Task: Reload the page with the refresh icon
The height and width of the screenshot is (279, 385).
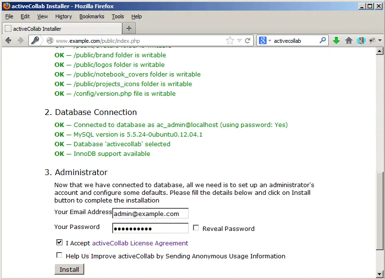Action: pos(248,40)
